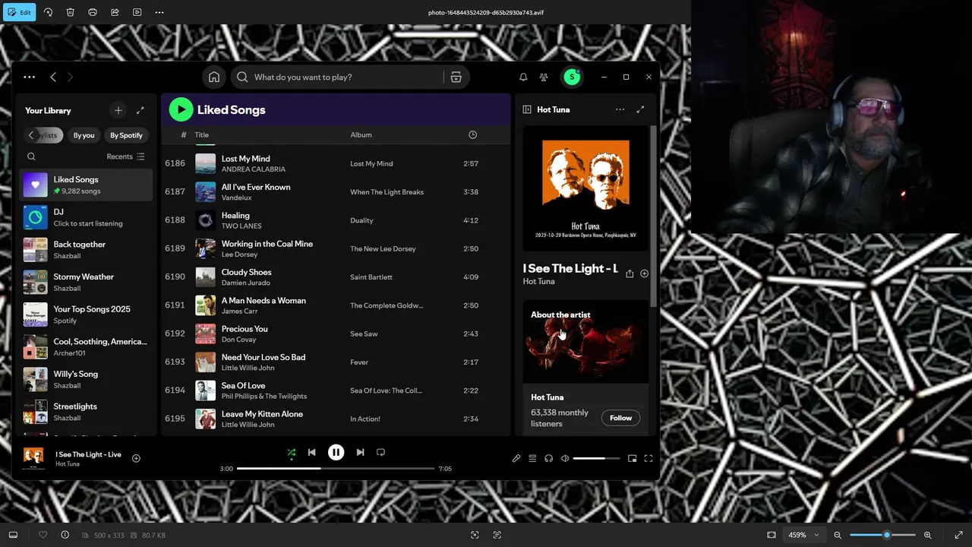Favorite the photo with heart icon
This screenshot has height=547, width=972.
tap(43, 535)
